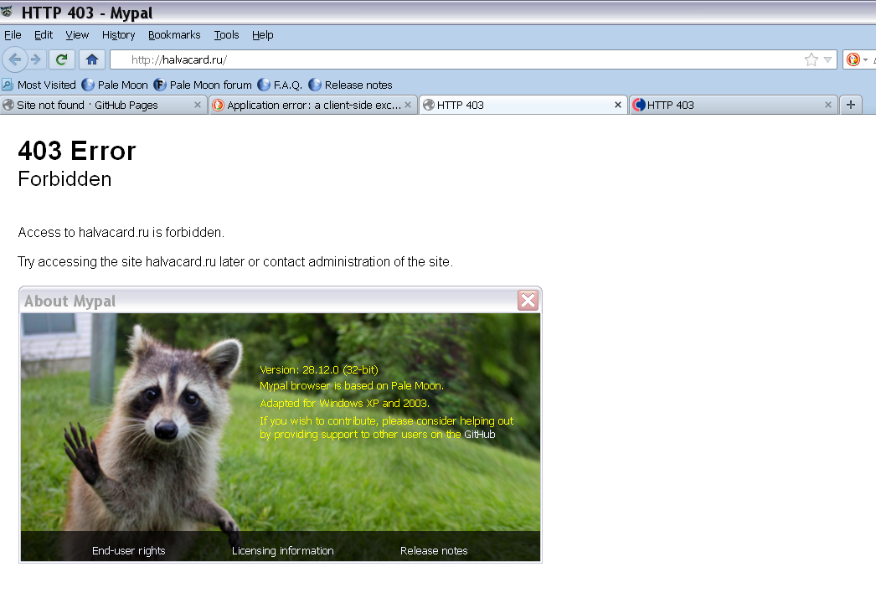Open Licensing information in About Mypal
Viewport: 876px width, 598px height.
283,550
